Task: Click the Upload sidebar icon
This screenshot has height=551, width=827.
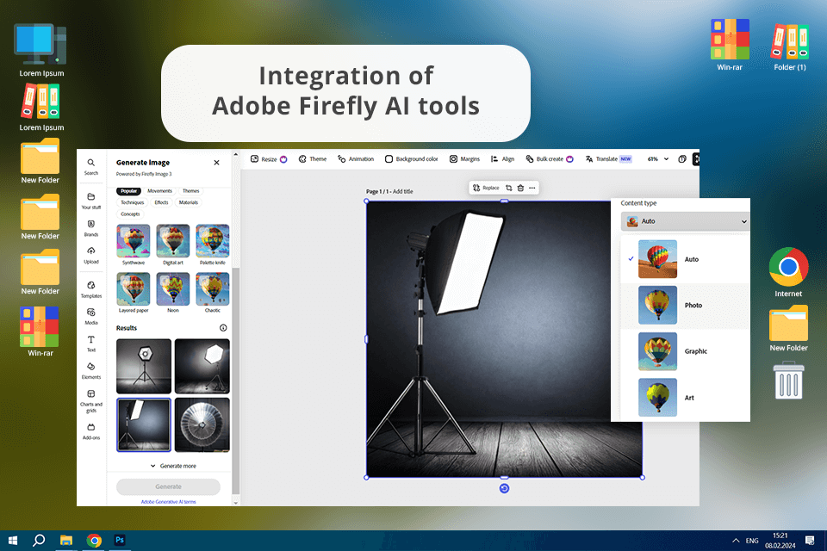Action: (91, 255)
